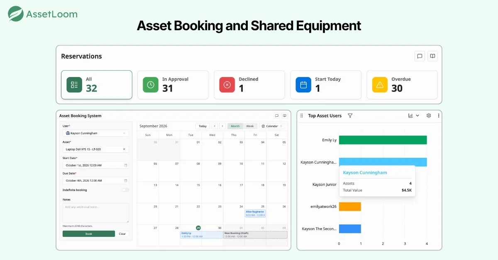Switch calendar to Week view
The height and width of the screenshot is (260, 498).
coord(250,126)
